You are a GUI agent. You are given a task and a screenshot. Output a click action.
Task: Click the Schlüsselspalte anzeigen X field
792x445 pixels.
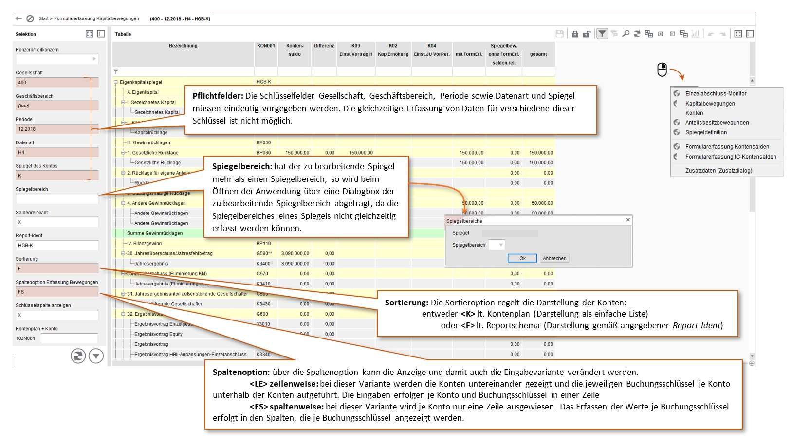pyautogui.click(x=57, y=315)
